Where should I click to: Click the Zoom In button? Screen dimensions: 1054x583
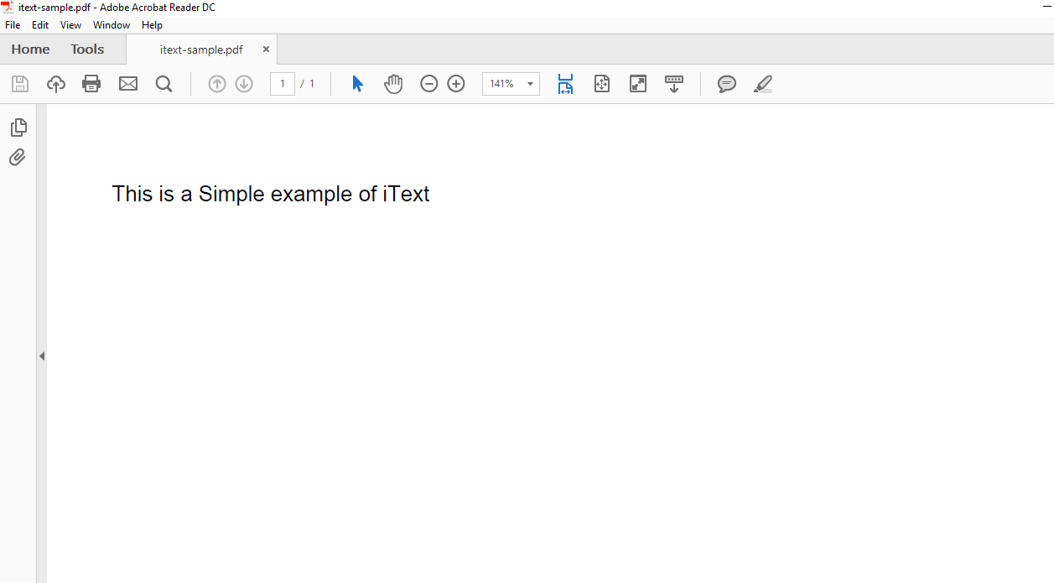click(455, 84)
